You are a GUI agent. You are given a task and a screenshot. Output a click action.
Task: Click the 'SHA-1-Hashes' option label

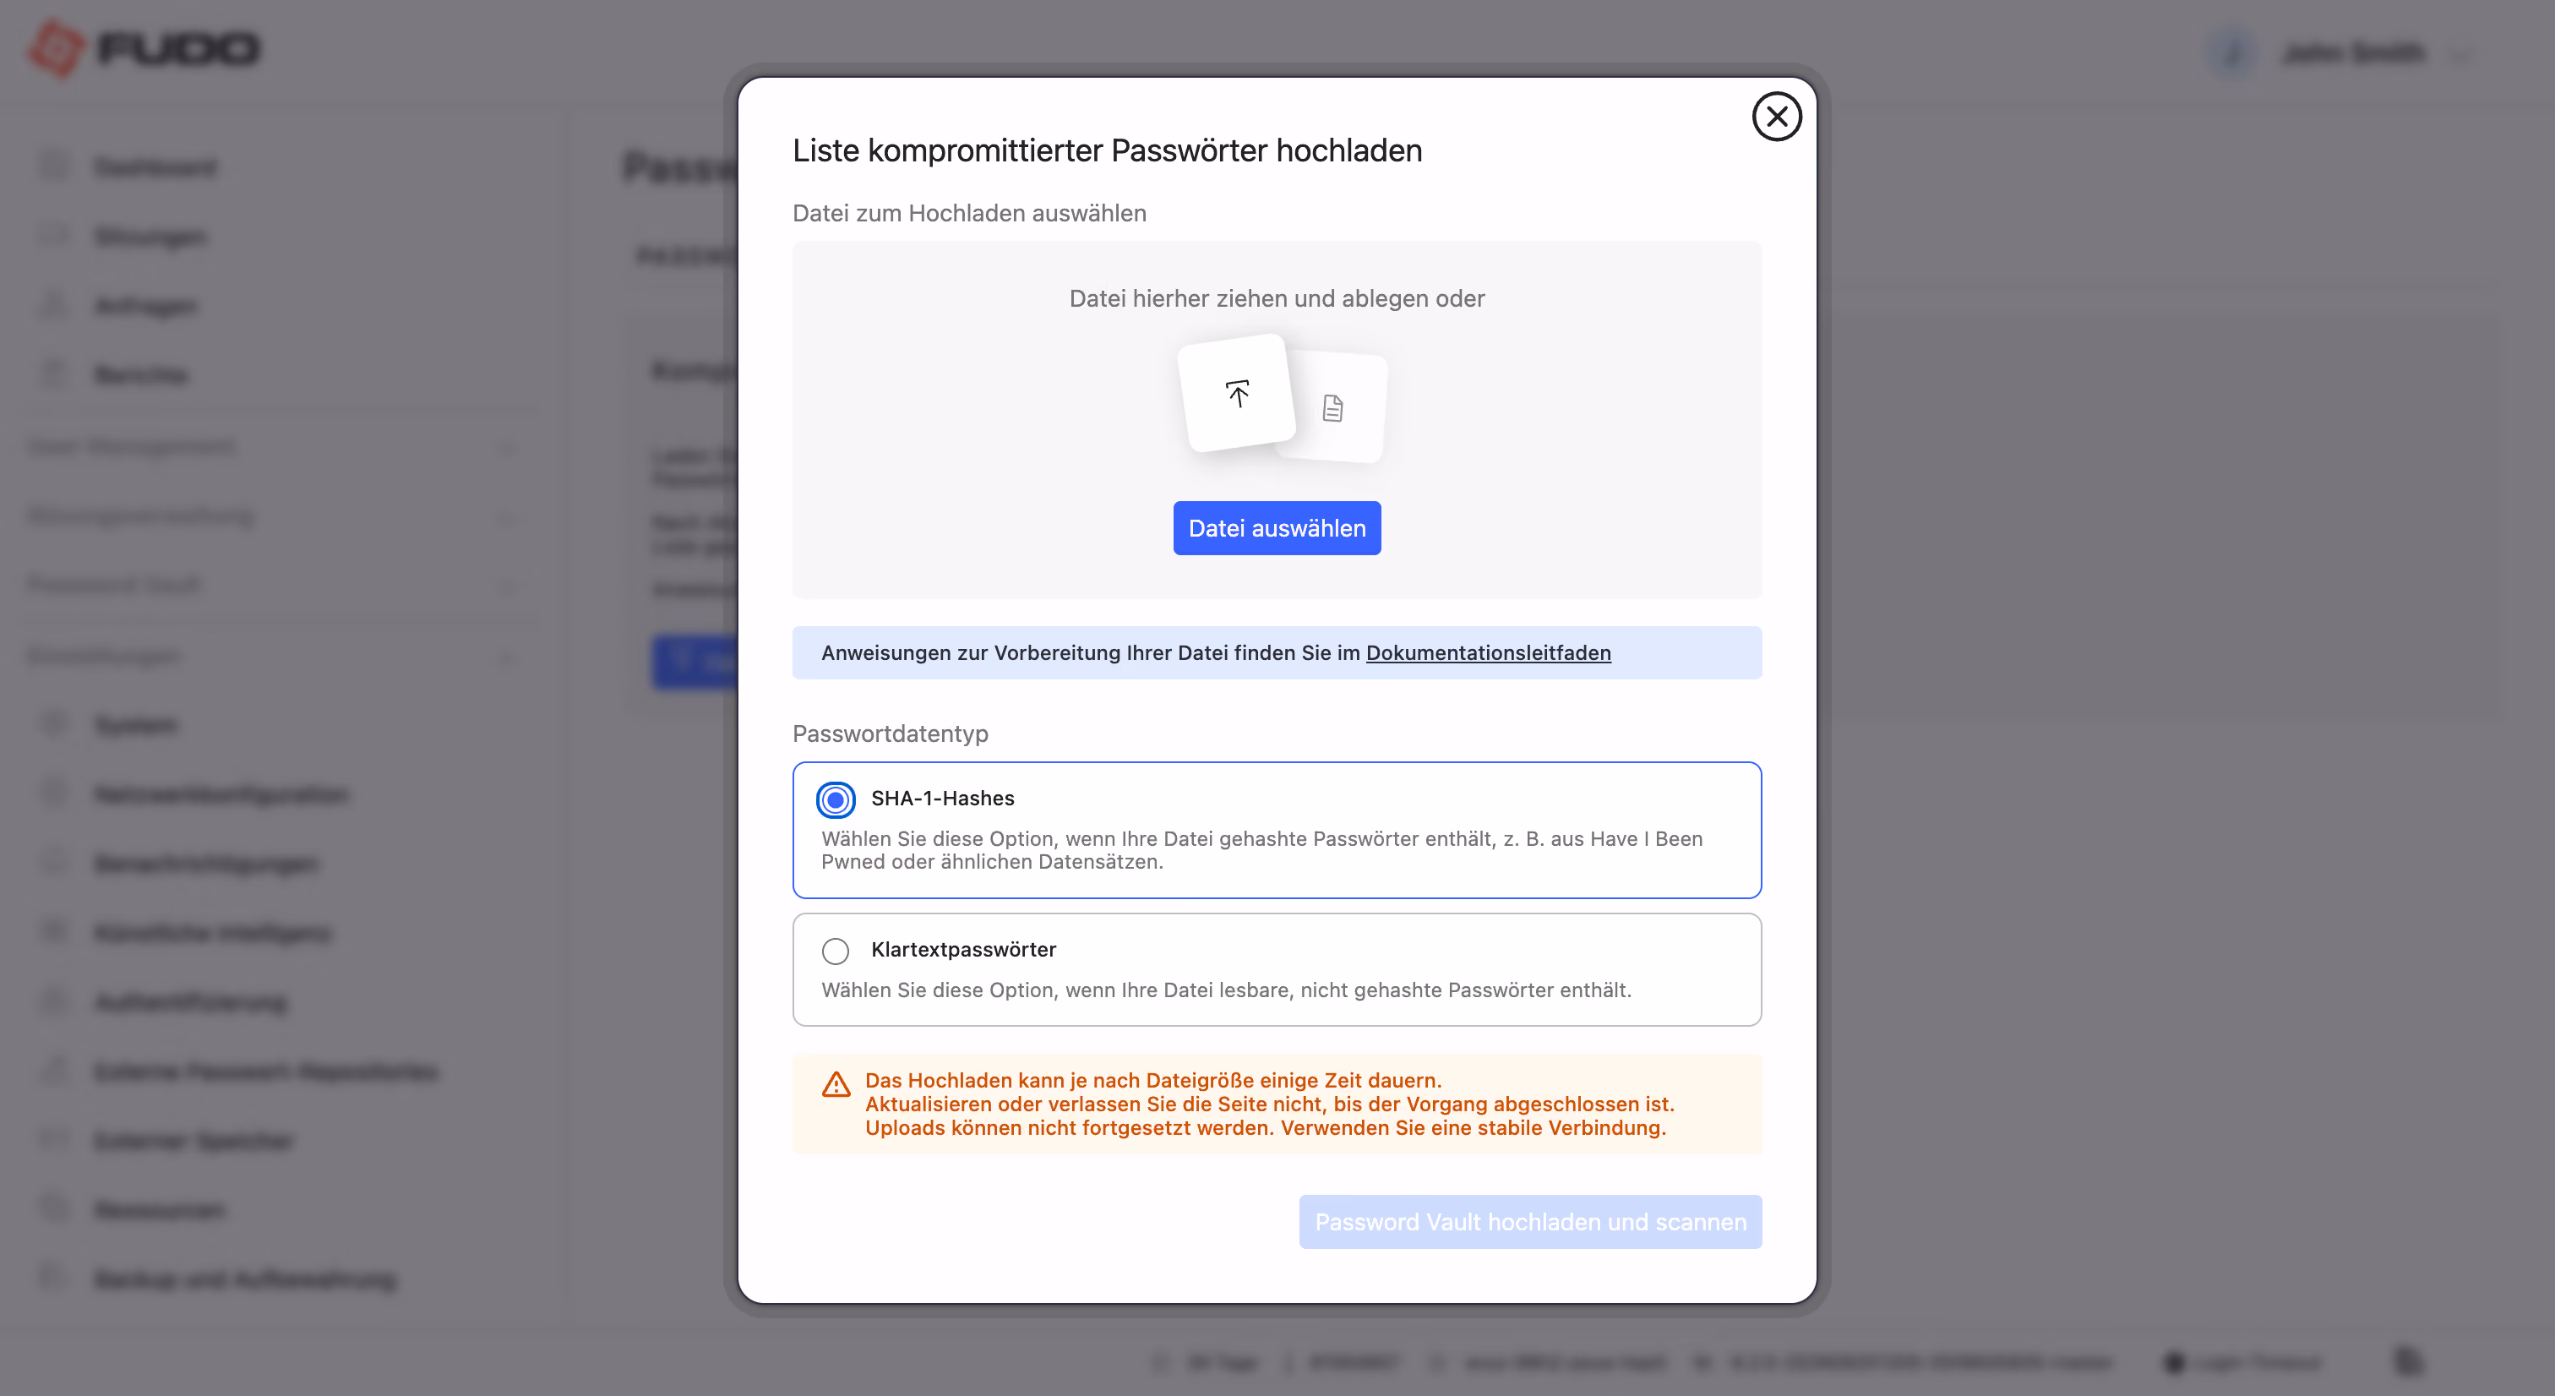tap(942, 798)
